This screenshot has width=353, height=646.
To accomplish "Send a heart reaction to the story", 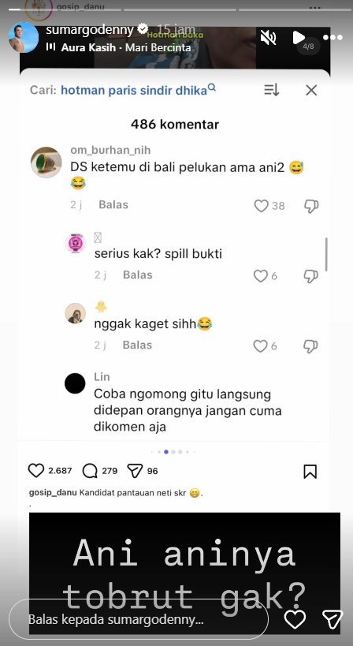I will click(295, 619).
